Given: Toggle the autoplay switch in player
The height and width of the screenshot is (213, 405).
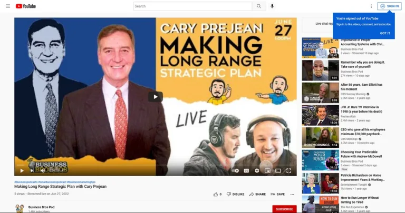Looking at the screenshot, I should pos(235,170).
